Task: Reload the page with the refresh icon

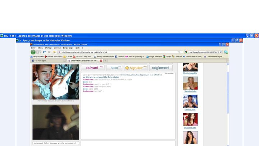Action: point(44,52)
